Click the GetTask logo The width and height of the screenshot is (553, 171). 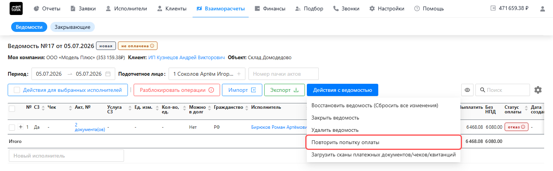coord(16,8)
